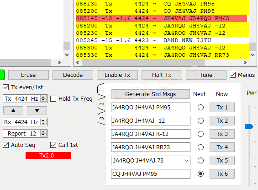Edit the JA4RQO JH4VAJ PM95 message field
The width and height of the screenshot is (258, 190).
click(x=151, y=108)
